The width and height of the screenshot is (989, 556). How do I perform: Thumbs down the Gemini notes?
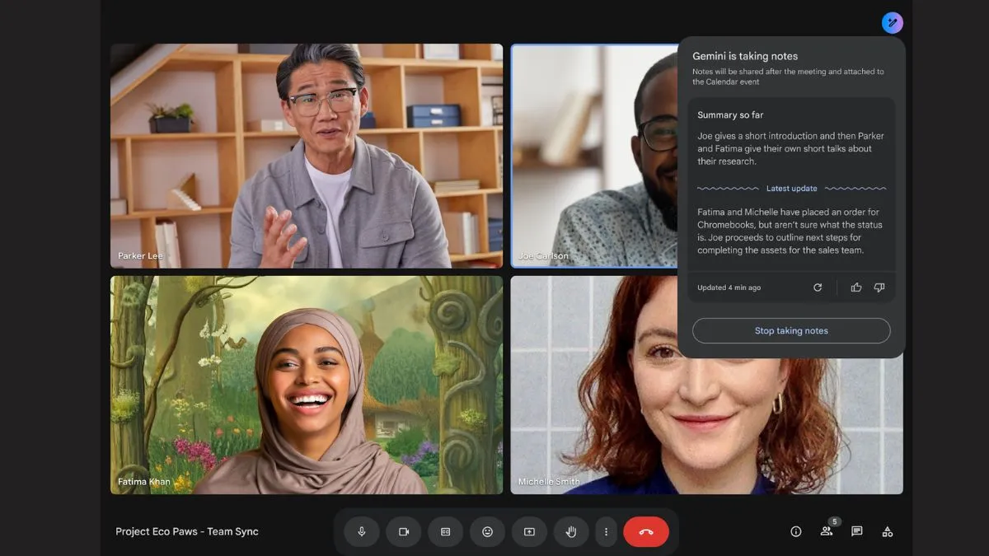pyautogui.click(x=879, y=287)
